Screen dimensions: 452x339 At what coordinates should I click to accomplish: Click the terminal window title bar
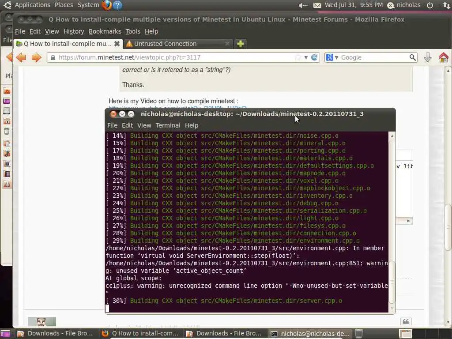tap(250, 114)
